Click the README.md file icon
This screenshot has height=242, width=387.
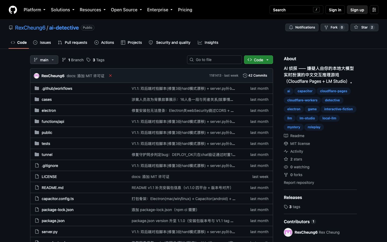tap(37, 187)
